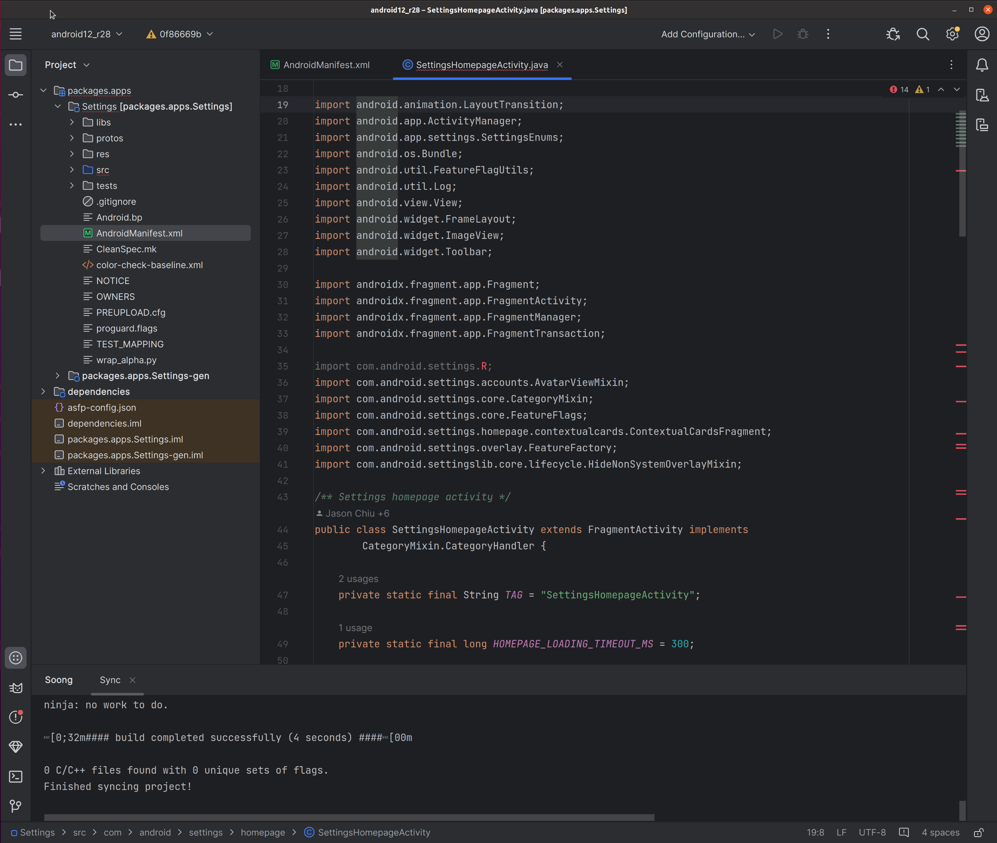The image size is (997, 843).
Task: Open the Problems tool window icon
Action: (x=15, y=717)
